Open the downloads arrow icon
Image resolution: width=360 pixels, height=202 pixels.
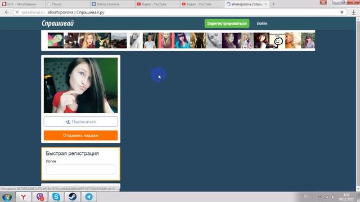pyautogui.click(x=354, y=12)
